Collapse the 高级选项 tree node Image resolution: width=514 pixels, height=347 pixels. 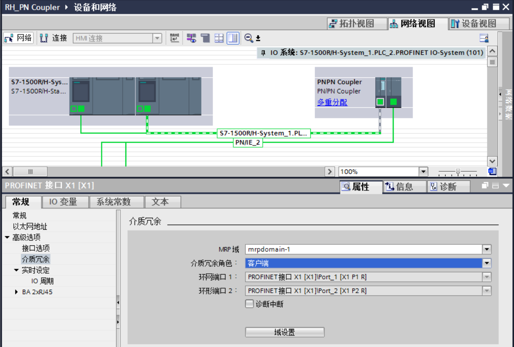tap(7, 237)
